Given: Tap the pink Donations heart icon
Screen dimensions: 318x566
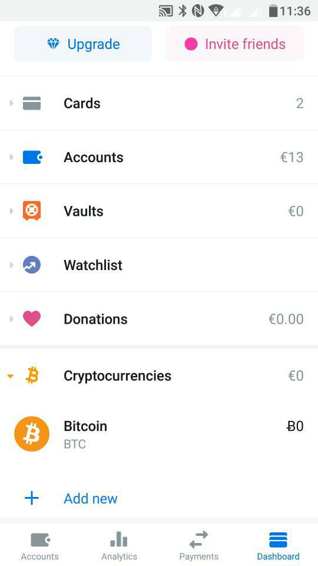Looking at the screenshot, I should 32,319.
